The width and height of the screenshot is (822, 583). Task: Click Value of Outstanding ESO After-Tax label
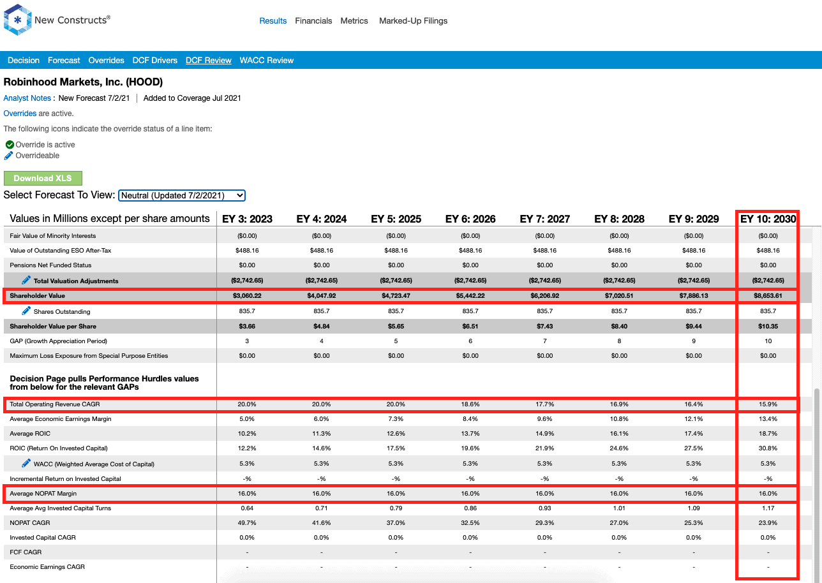pyautogui.click(x=61, y=251)
